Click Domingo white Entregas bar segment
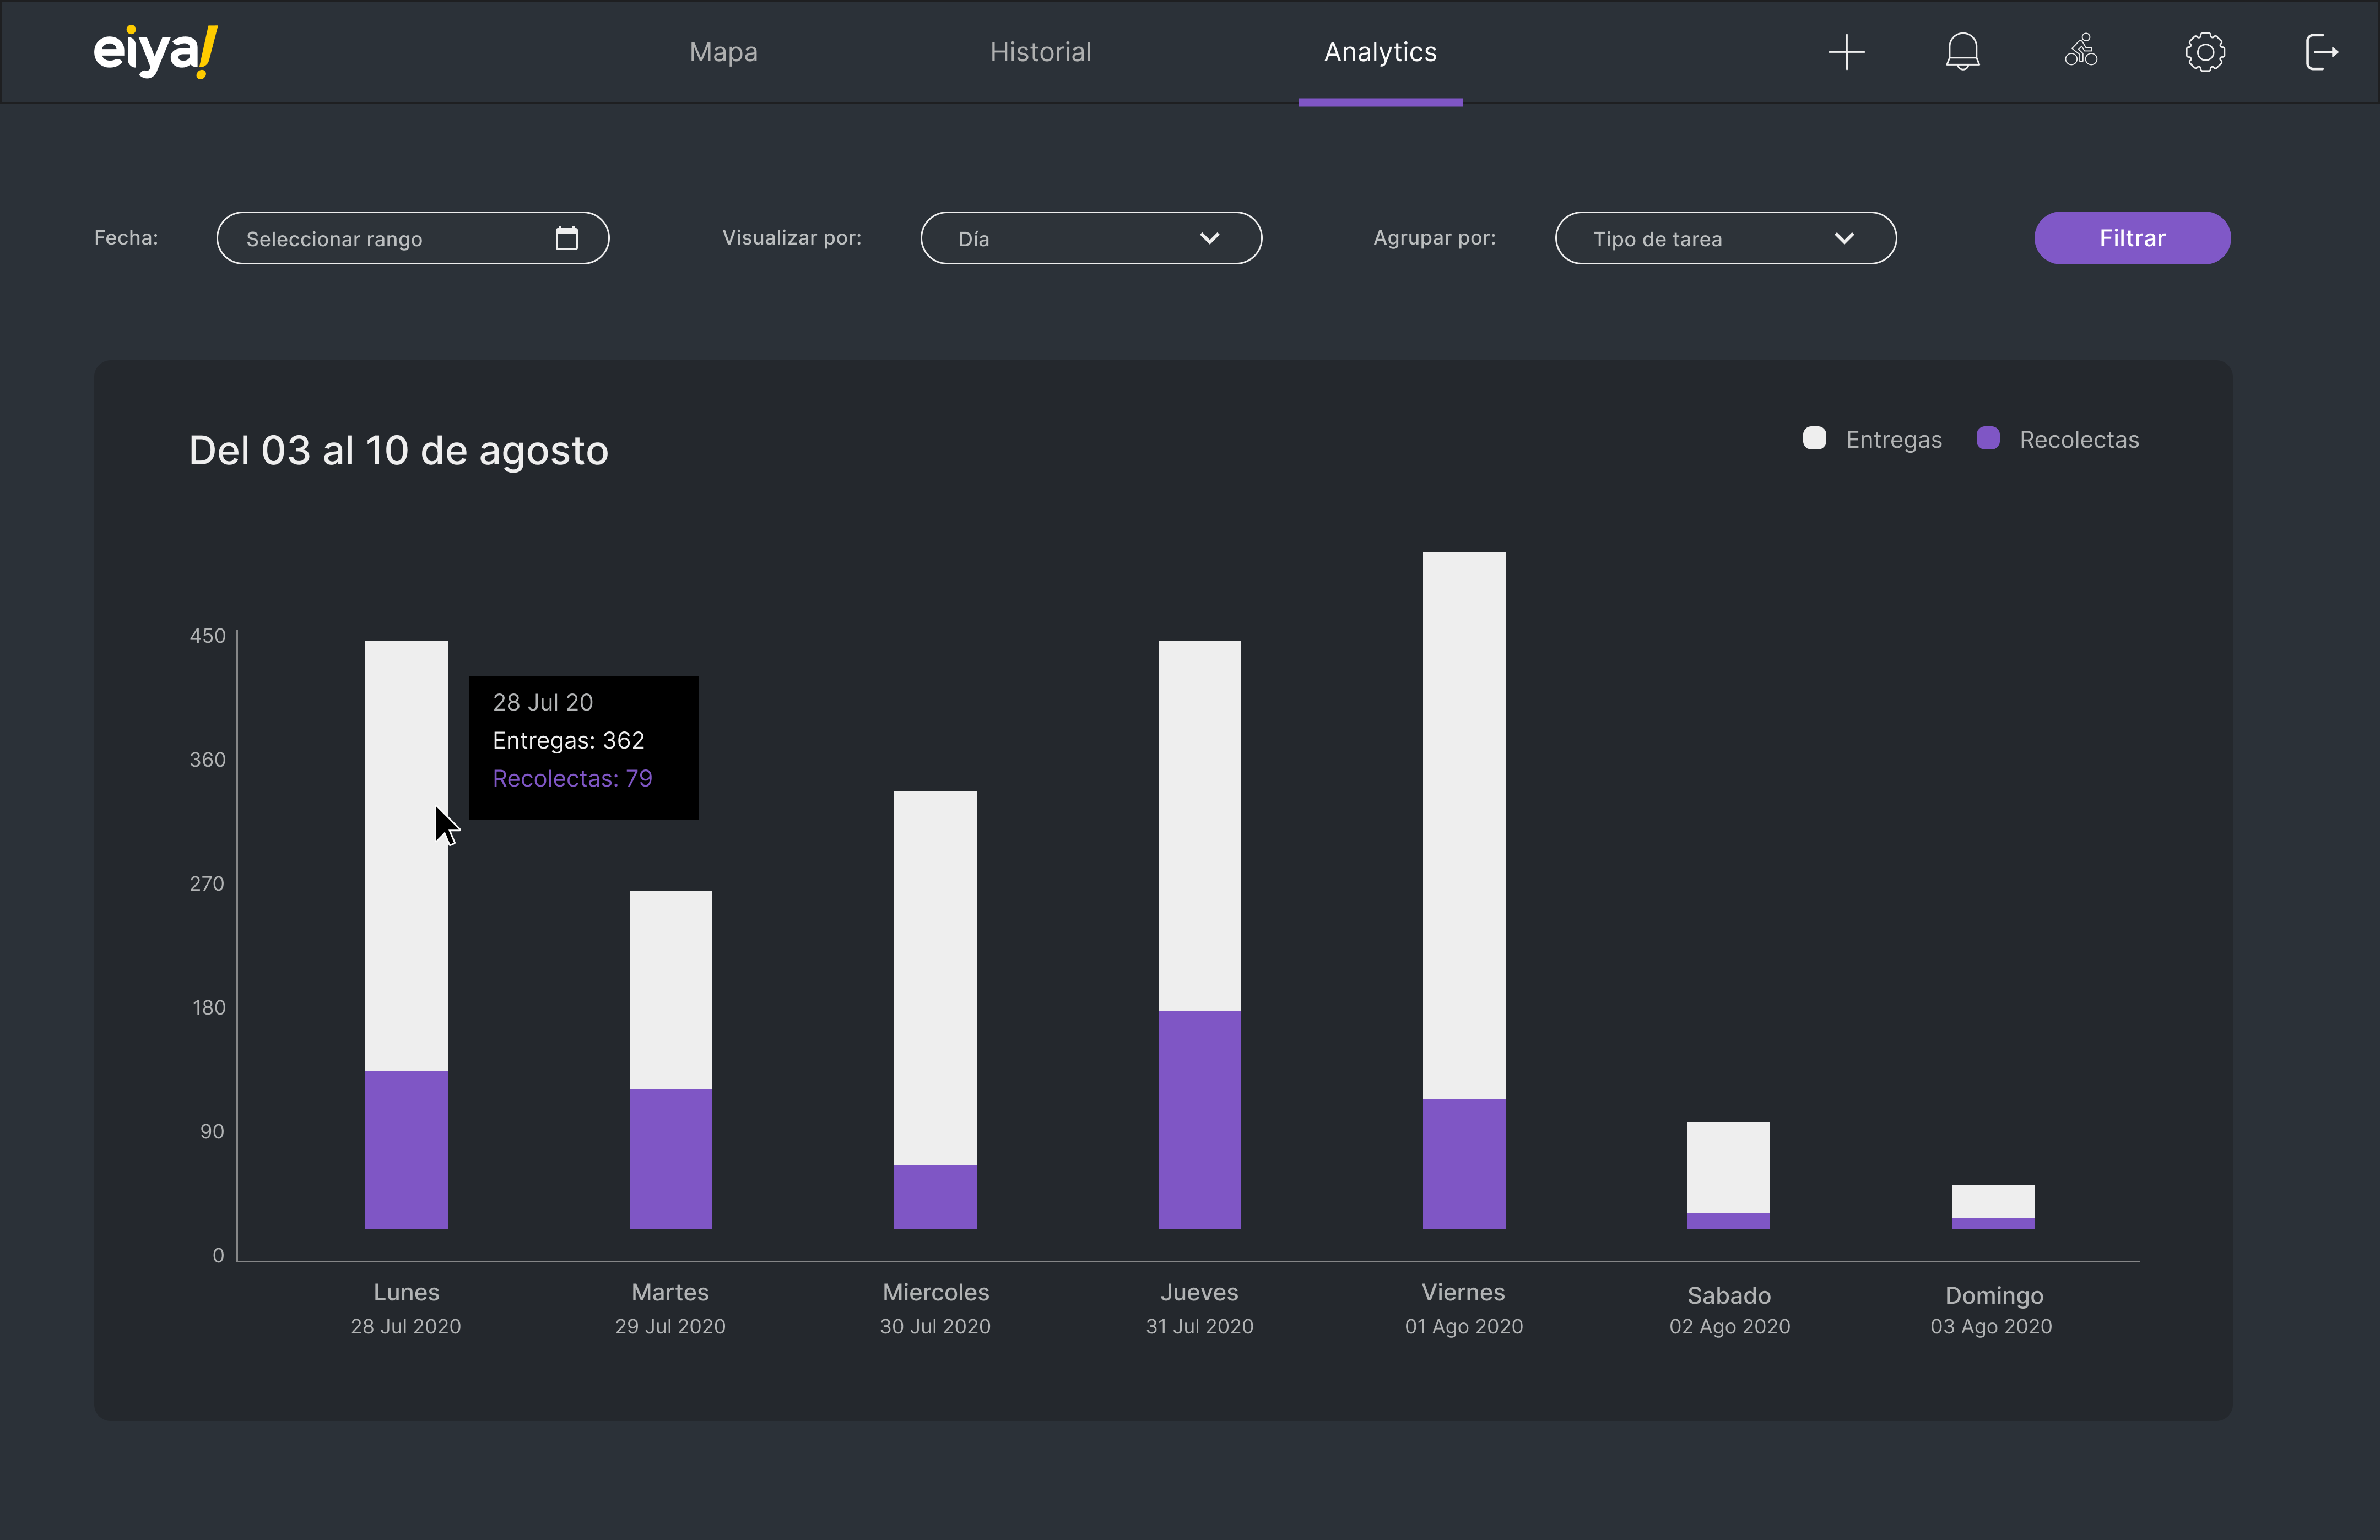This screenshot has height=1540, width=2380. point(1992,1201)
